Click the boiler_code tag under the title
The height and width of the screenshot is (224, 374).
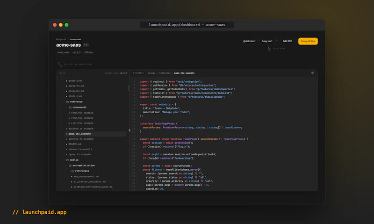point(63,52)
